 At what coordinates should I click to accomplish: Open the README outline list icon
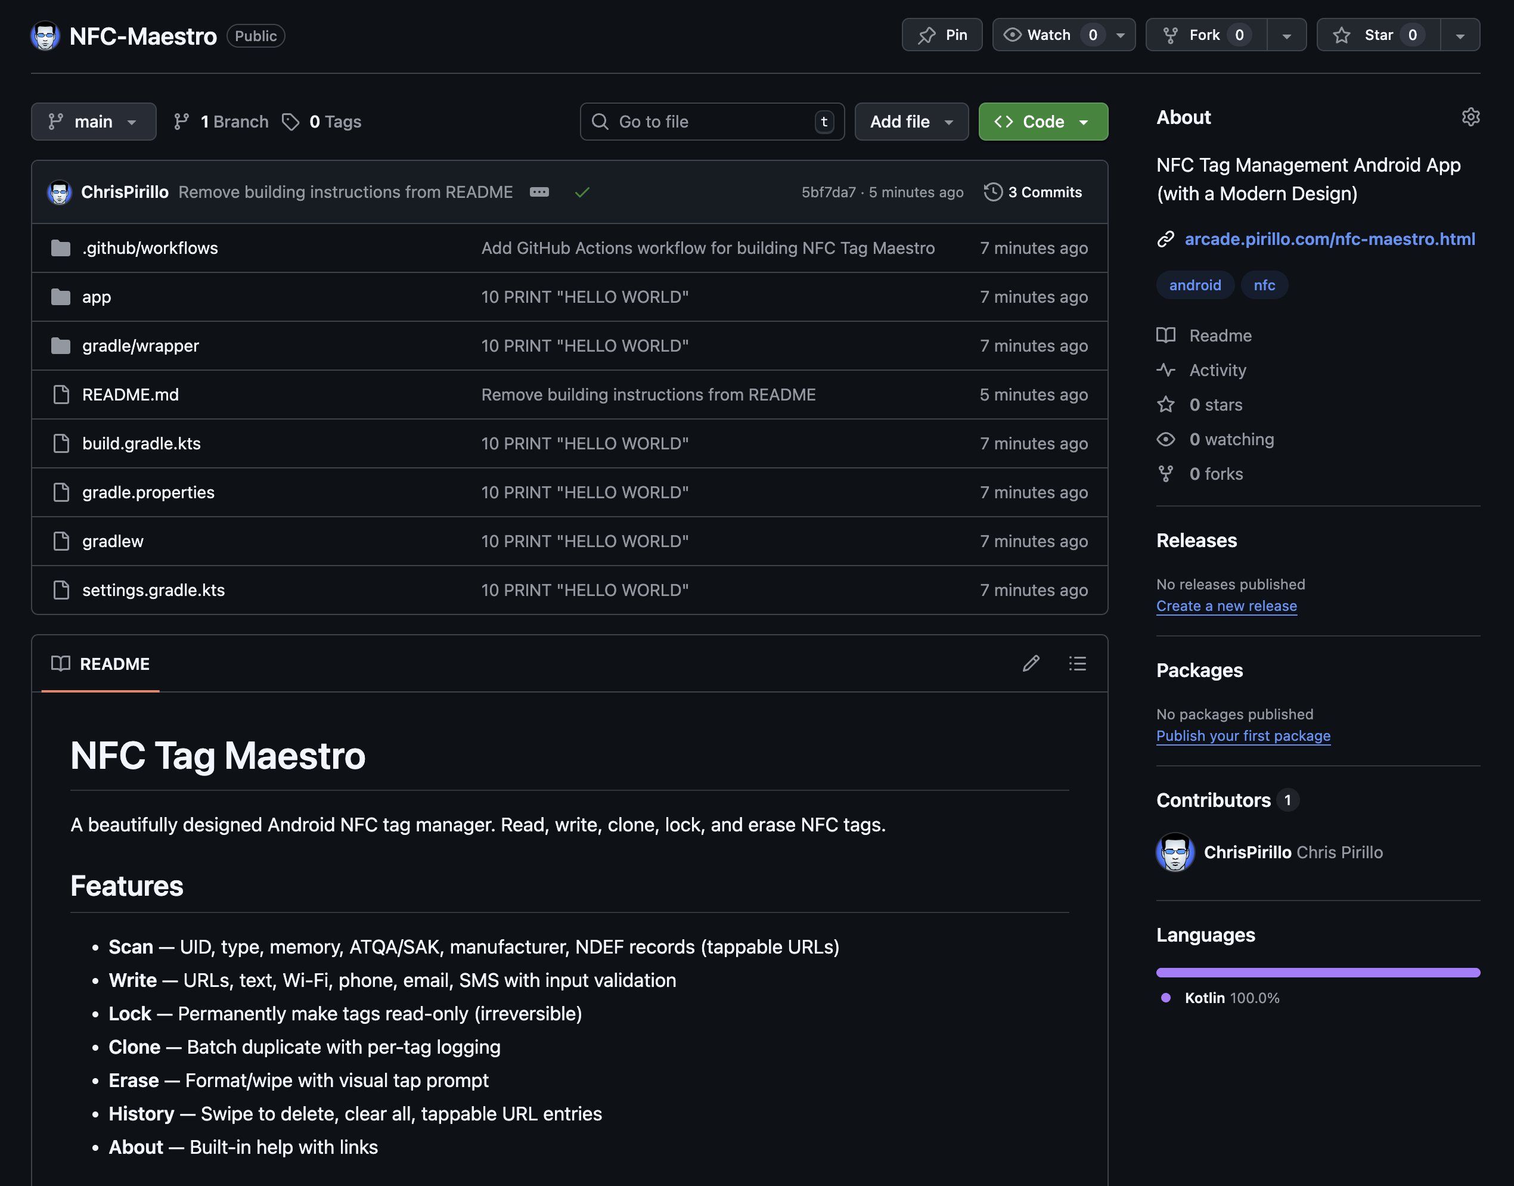coord(1077,663)
